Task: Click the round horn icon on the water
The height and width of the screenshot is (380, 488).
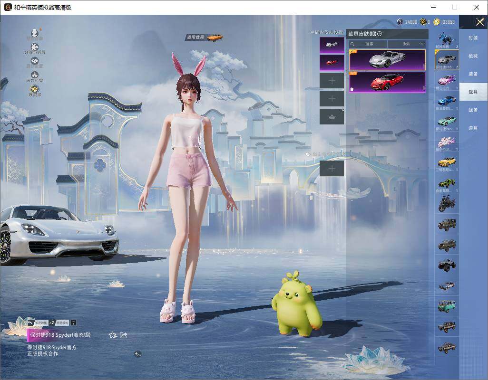Action: 137,353
